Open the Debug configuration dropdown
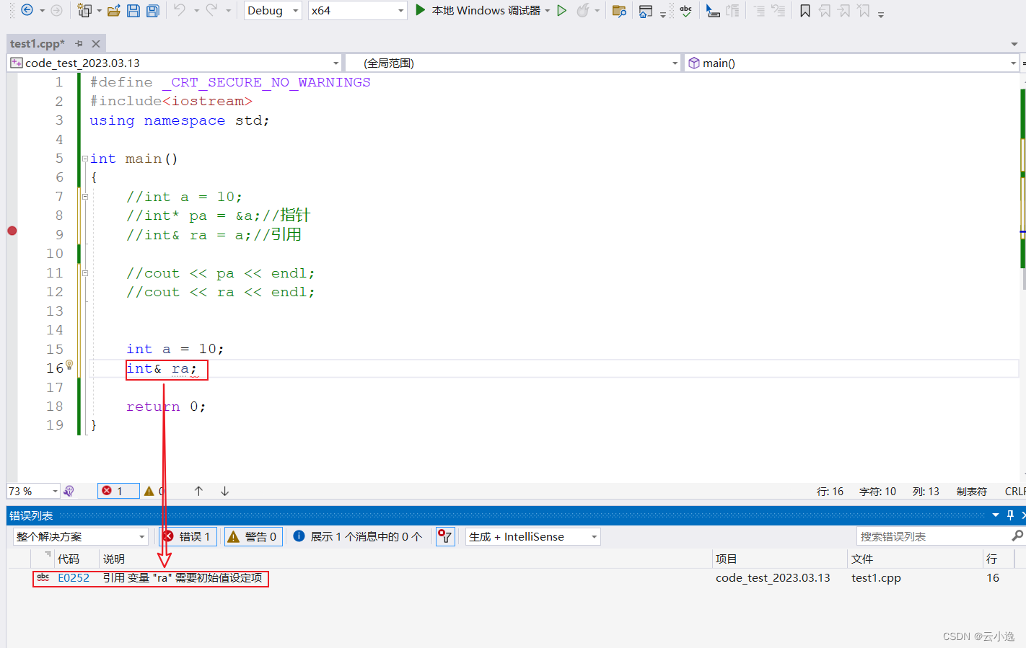The width and height of the screenshot is (1026, 648). coord(273,10)
